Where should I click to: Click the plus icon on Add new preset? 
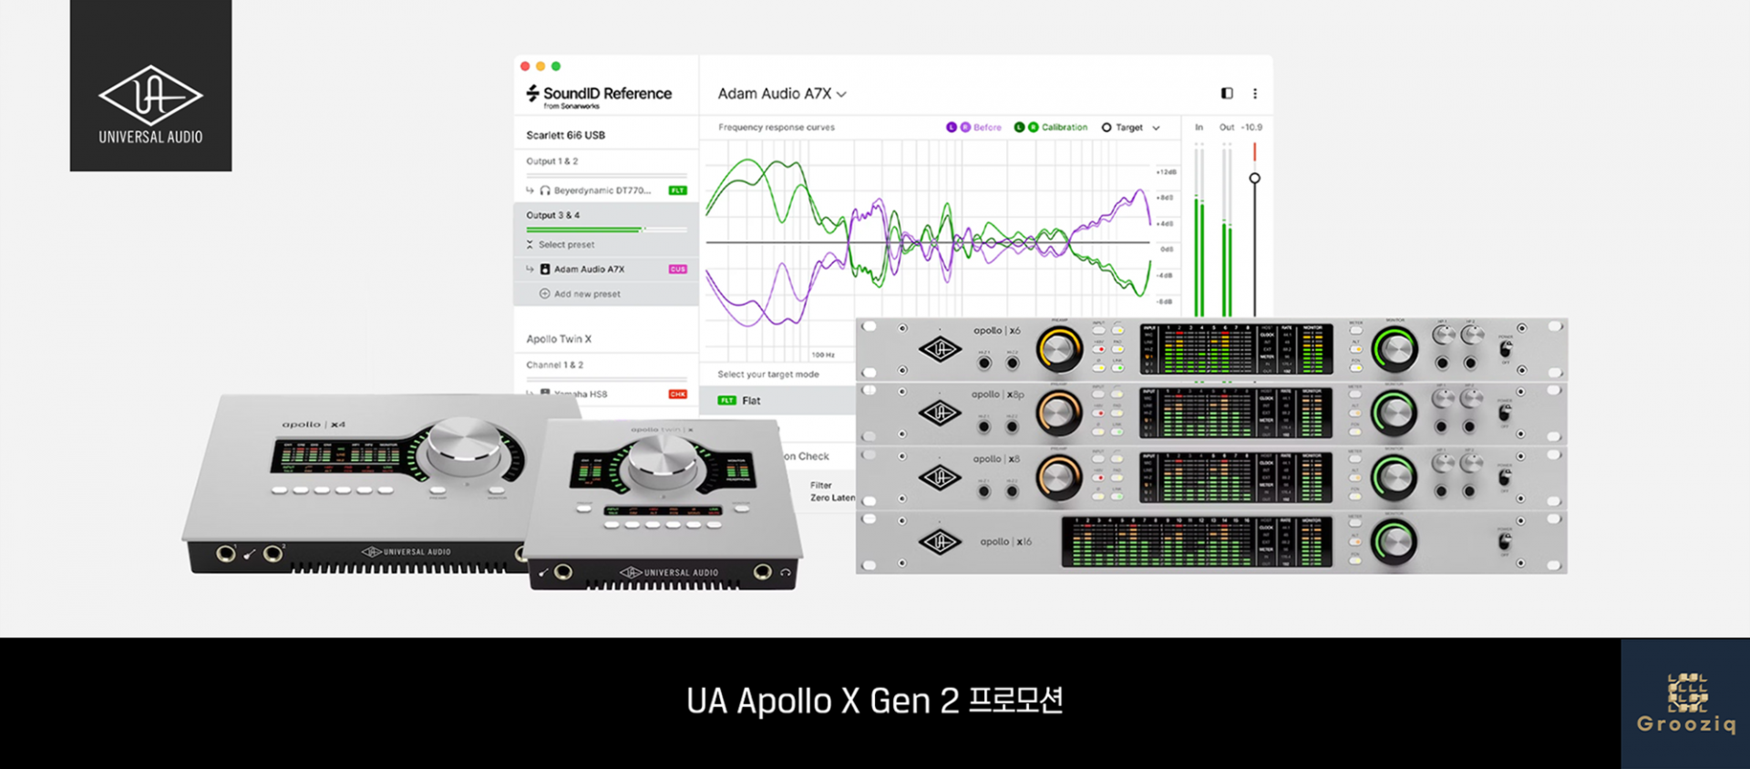click(545, 293)
